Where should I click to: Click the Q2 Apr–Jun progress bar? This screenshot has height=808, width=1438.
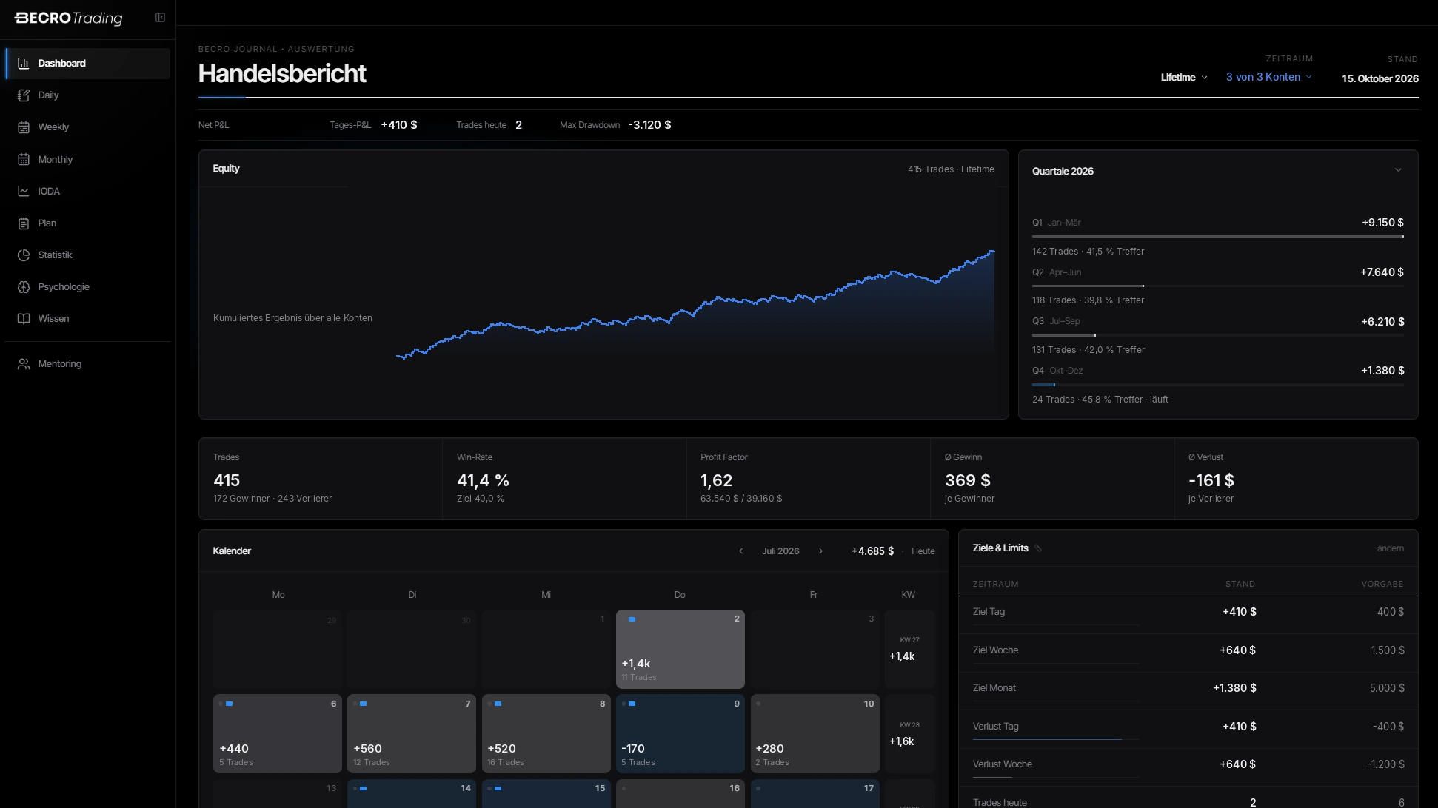pyautogui.click(x=1218, y=286)
